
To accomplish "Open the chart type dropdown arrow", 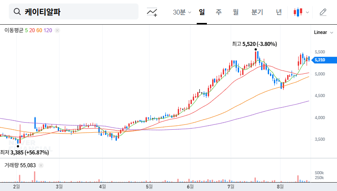I will point(307,12).
